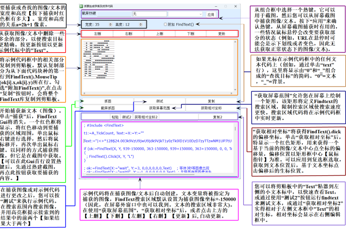This screenshot has height=231, width=346.
Task: Click the 左删 button
Action: [x=98, y=34]
